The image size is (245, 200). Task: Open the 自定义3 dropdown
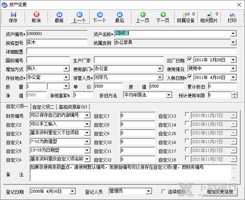[87, 133]
